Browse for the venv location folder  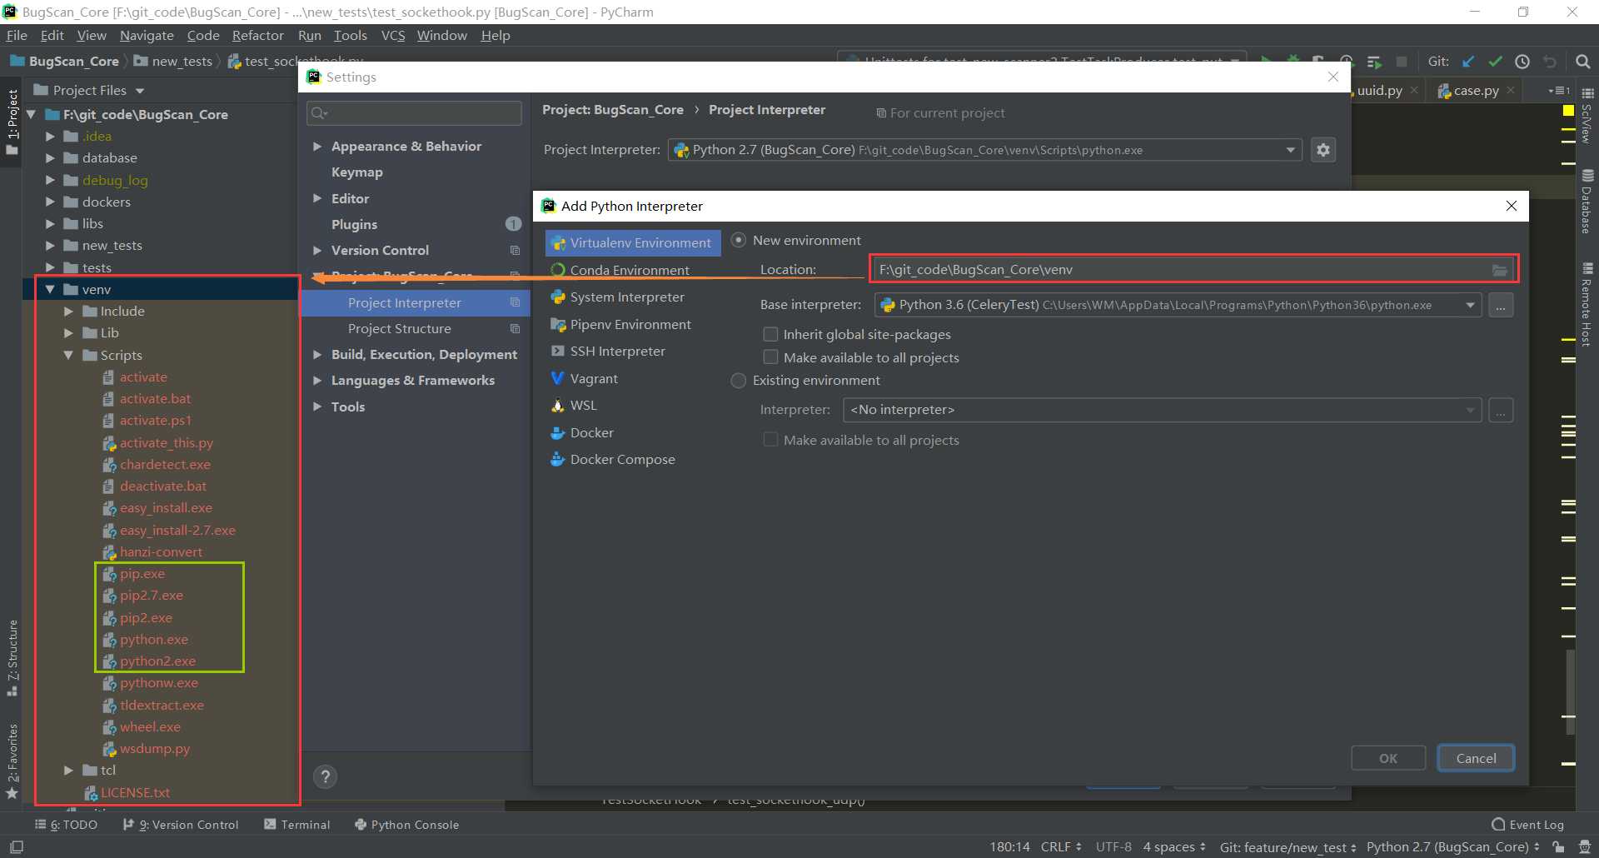[1499, 270]
